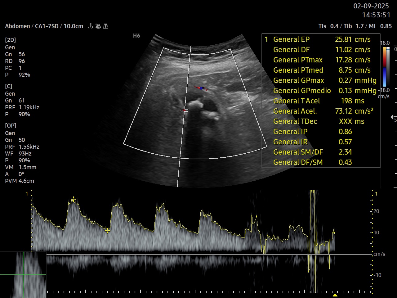
Task: Click the magnifier zoom preview thumbnail
Action: pos(23,275)
